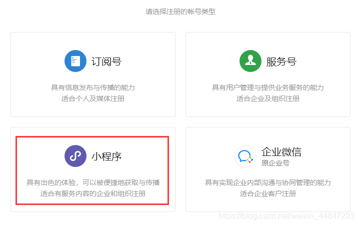Screen dimensions: 359x225
Task: Select the 服务号 account type title
Action: (281, 61)
